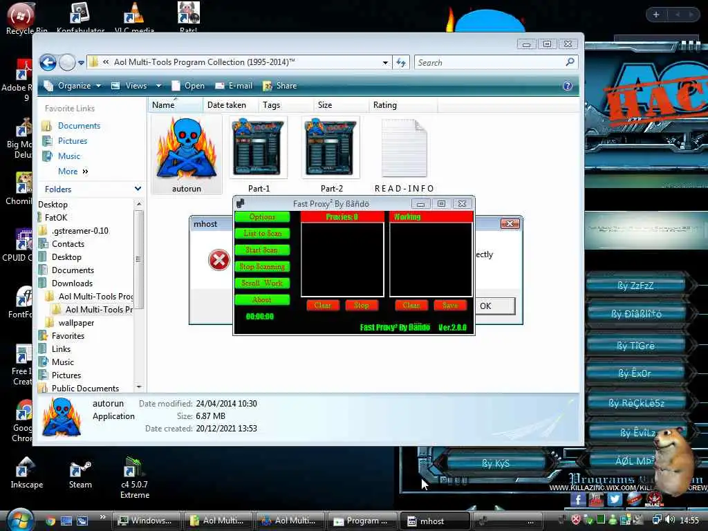Sort by the Date taken column

click(230, 105)
